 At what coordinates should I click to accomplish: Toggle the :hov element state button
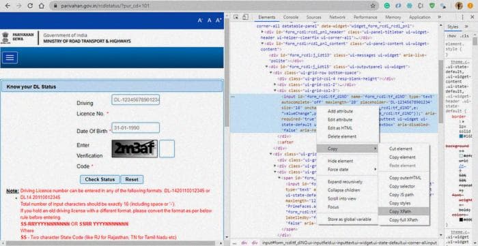[451, 36]
